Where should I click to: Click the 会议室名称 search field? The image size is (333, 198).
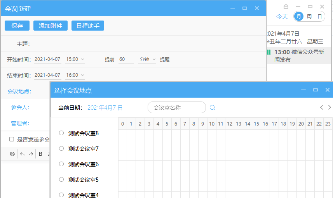pos(177,108)
